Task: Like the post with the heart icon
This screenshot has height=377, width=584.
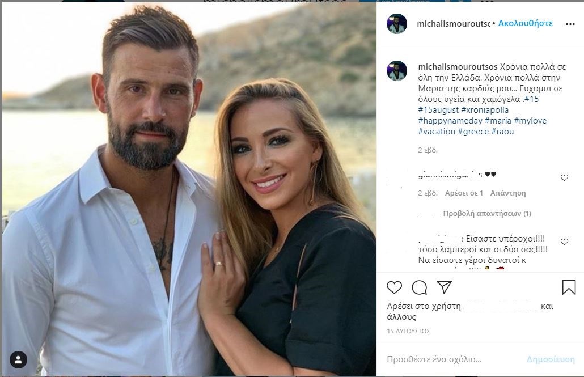Action: (x=394, y=287)
